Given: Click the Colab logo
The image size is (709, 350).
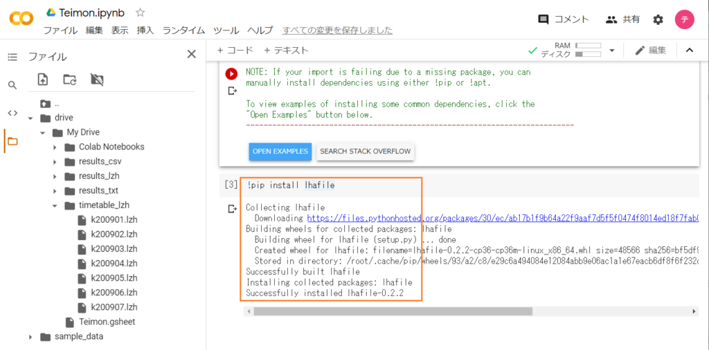Looking at the screenshot, I should click(21, 19).
